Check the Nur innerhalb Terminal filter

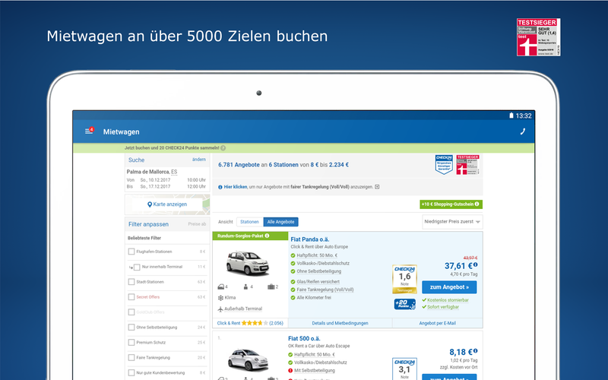[x=137, y=268]
